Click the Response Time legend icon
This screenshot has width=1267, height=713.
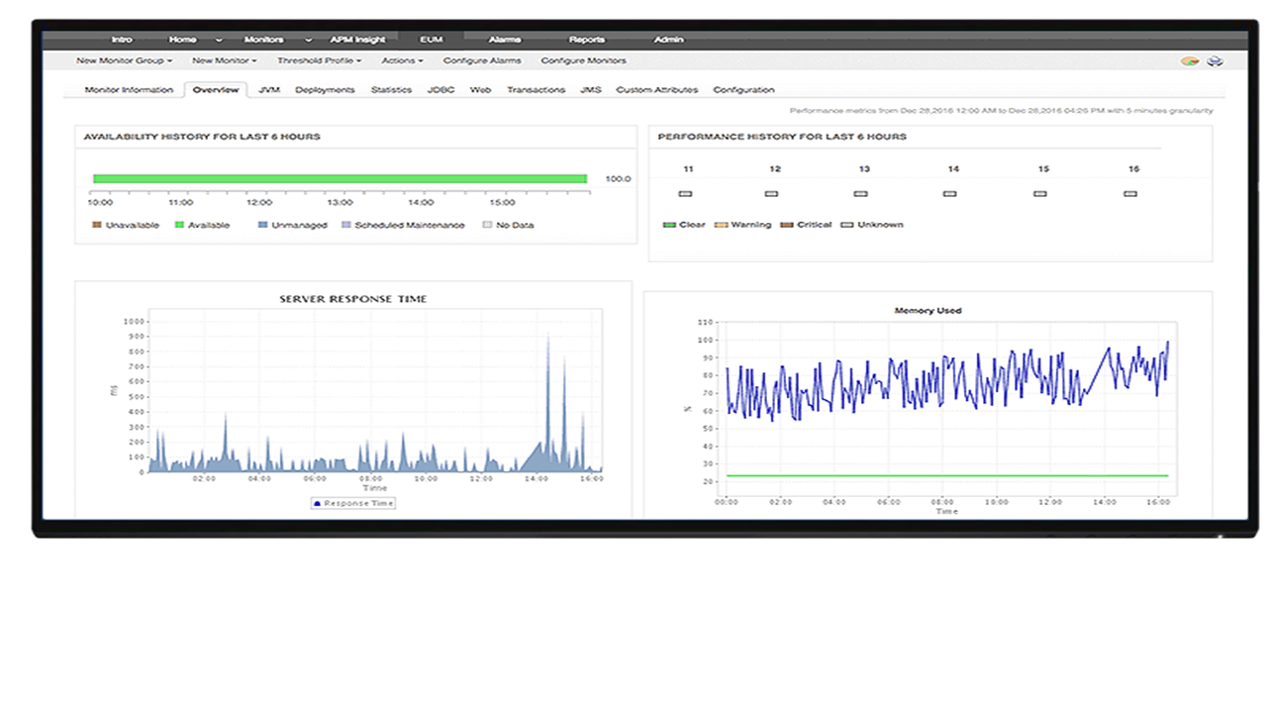[318, 503]
